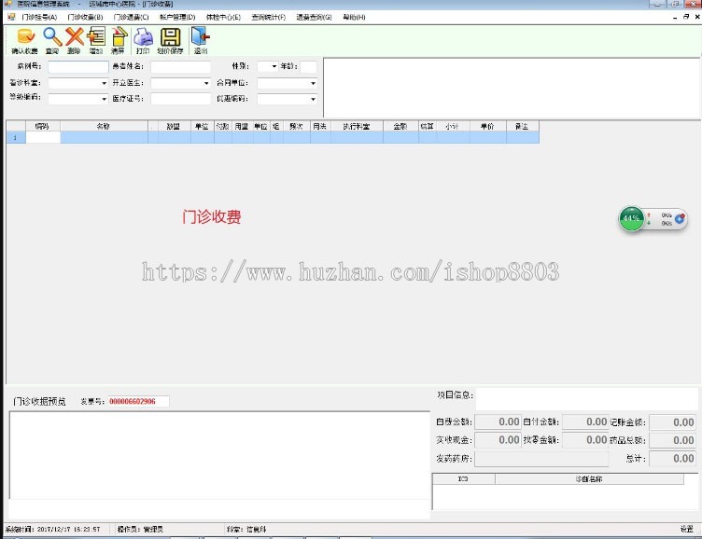This screenshot has width=702, height=539.
Task: Click the 单价 column header
Action: [488, 127]
